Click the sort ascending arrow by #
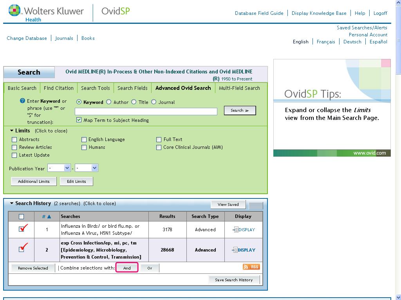 pos(49,216)
